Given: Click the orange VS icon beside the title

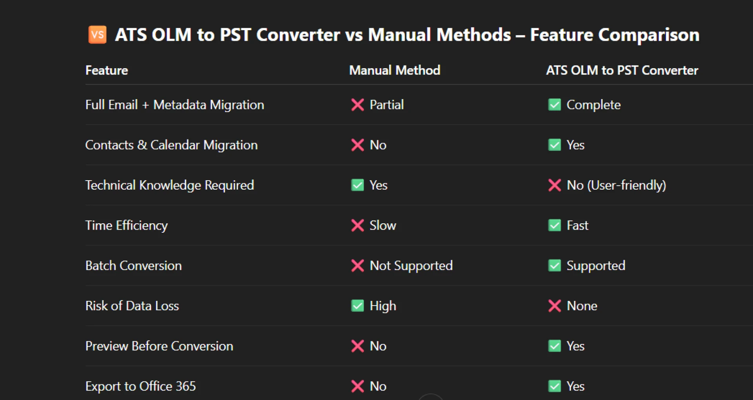Looking at the screenshot, I should [97, 34].
